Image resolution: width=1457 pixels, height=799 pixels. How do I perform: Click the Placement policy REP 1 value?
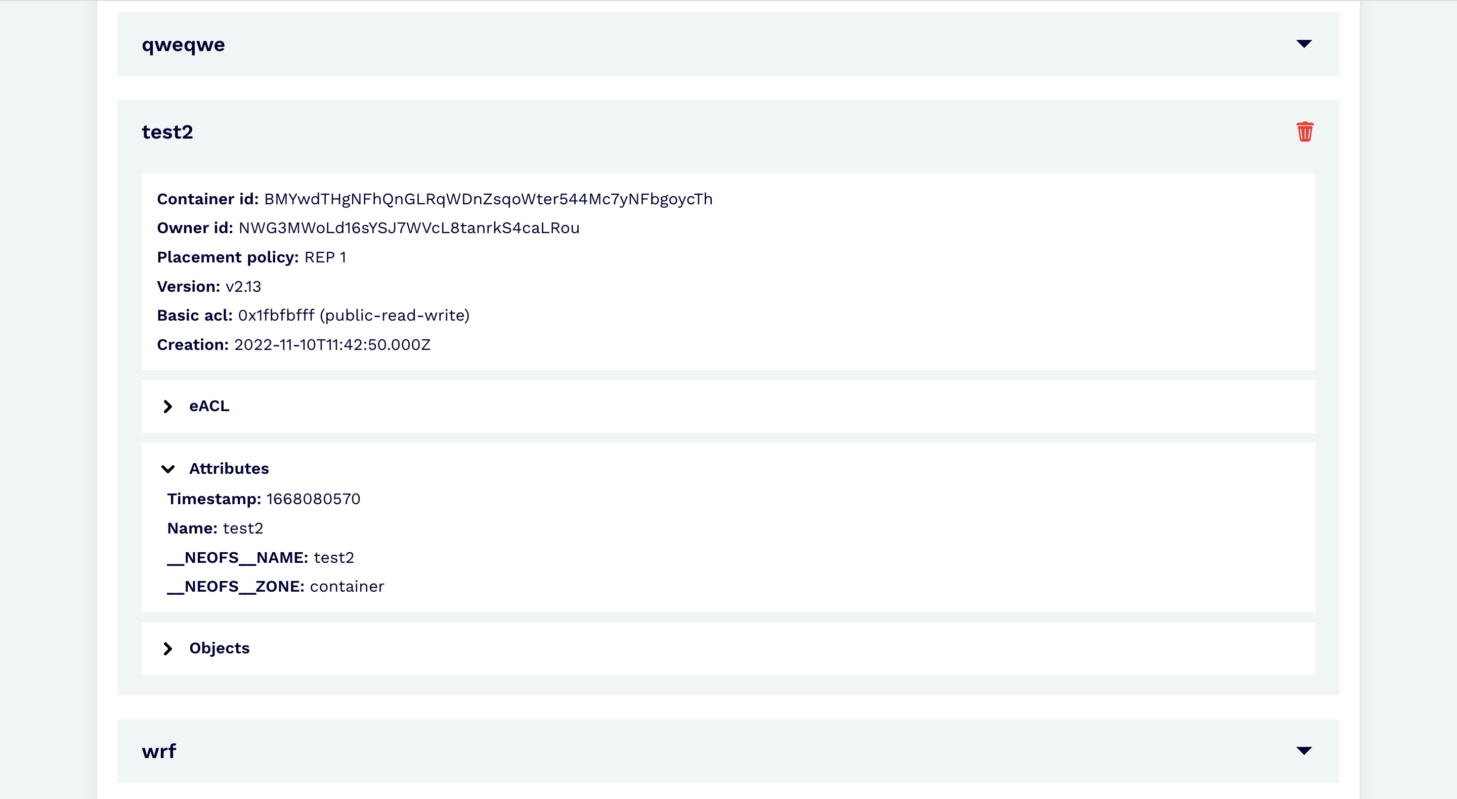pos(325,257)
